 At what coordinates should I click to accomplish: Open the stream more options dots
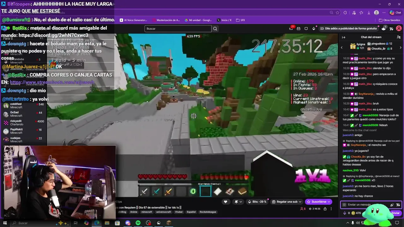pyautogui.click(x=331, y=209)
